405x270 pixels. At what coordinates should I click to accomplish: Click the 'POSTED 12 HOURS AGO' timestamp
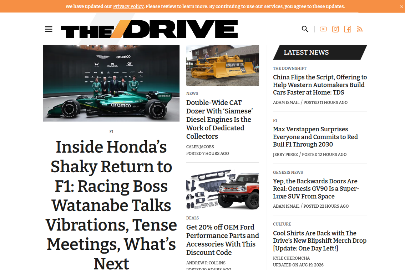pos(324,154)
